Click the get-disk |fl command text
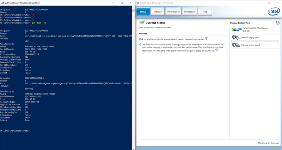Screen dimensions: 282x150 point(39,23)
